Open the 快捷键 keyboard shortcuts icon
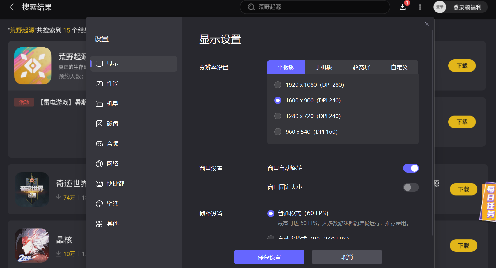 click(x=99, y=184)
